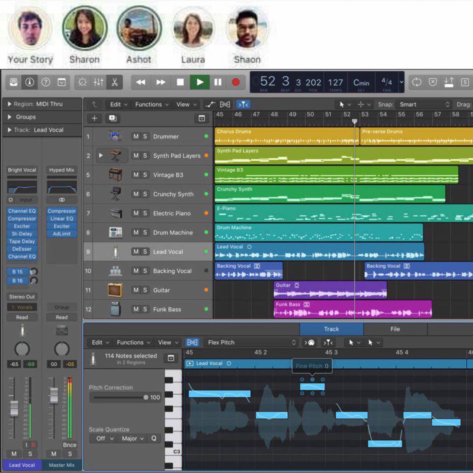Click the Vintage B3 organ icon
This screenshot has height=473, width=473.
115,175
